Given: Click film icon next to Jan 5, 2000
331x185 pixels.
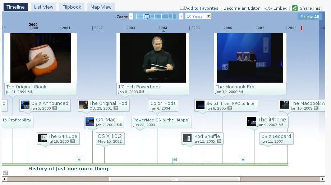Looking at the screenshot, I should click(x=55, y=108).
